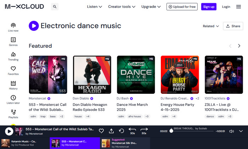Open the search icon in header

[x=55, y=7]
